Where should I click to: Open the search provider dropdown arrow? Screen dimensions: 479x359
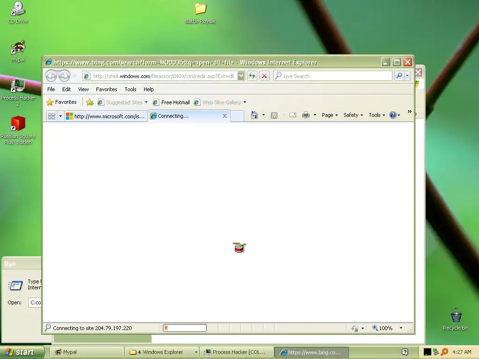pyautogui.click(x=407, y=76)
